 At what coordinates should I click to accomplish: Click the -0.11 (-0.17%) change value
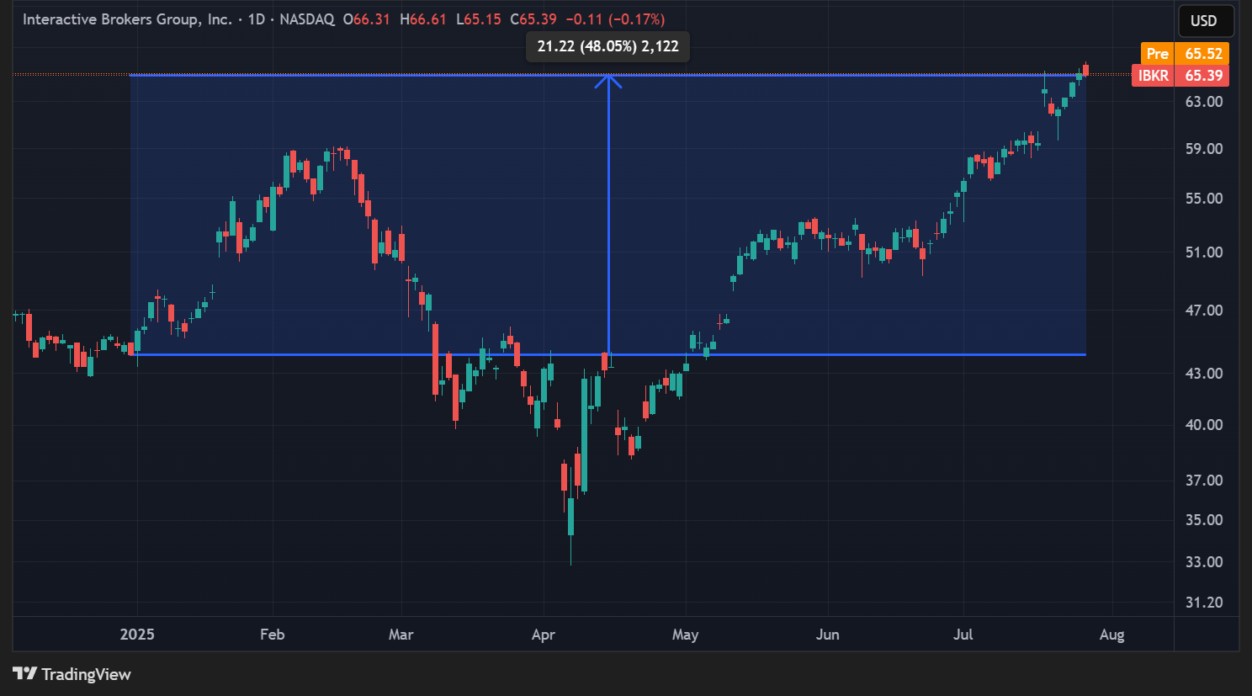tap(615, 19)
